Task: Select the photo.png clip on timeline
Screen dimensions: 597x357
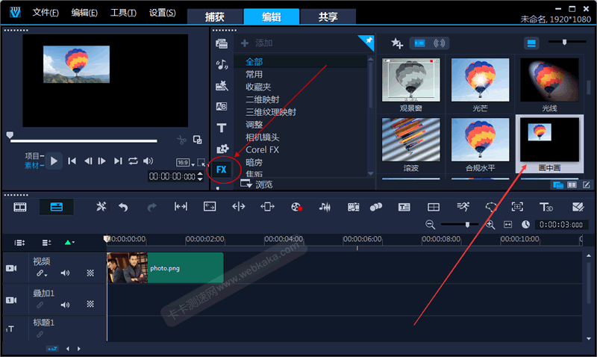Action: 165,268
